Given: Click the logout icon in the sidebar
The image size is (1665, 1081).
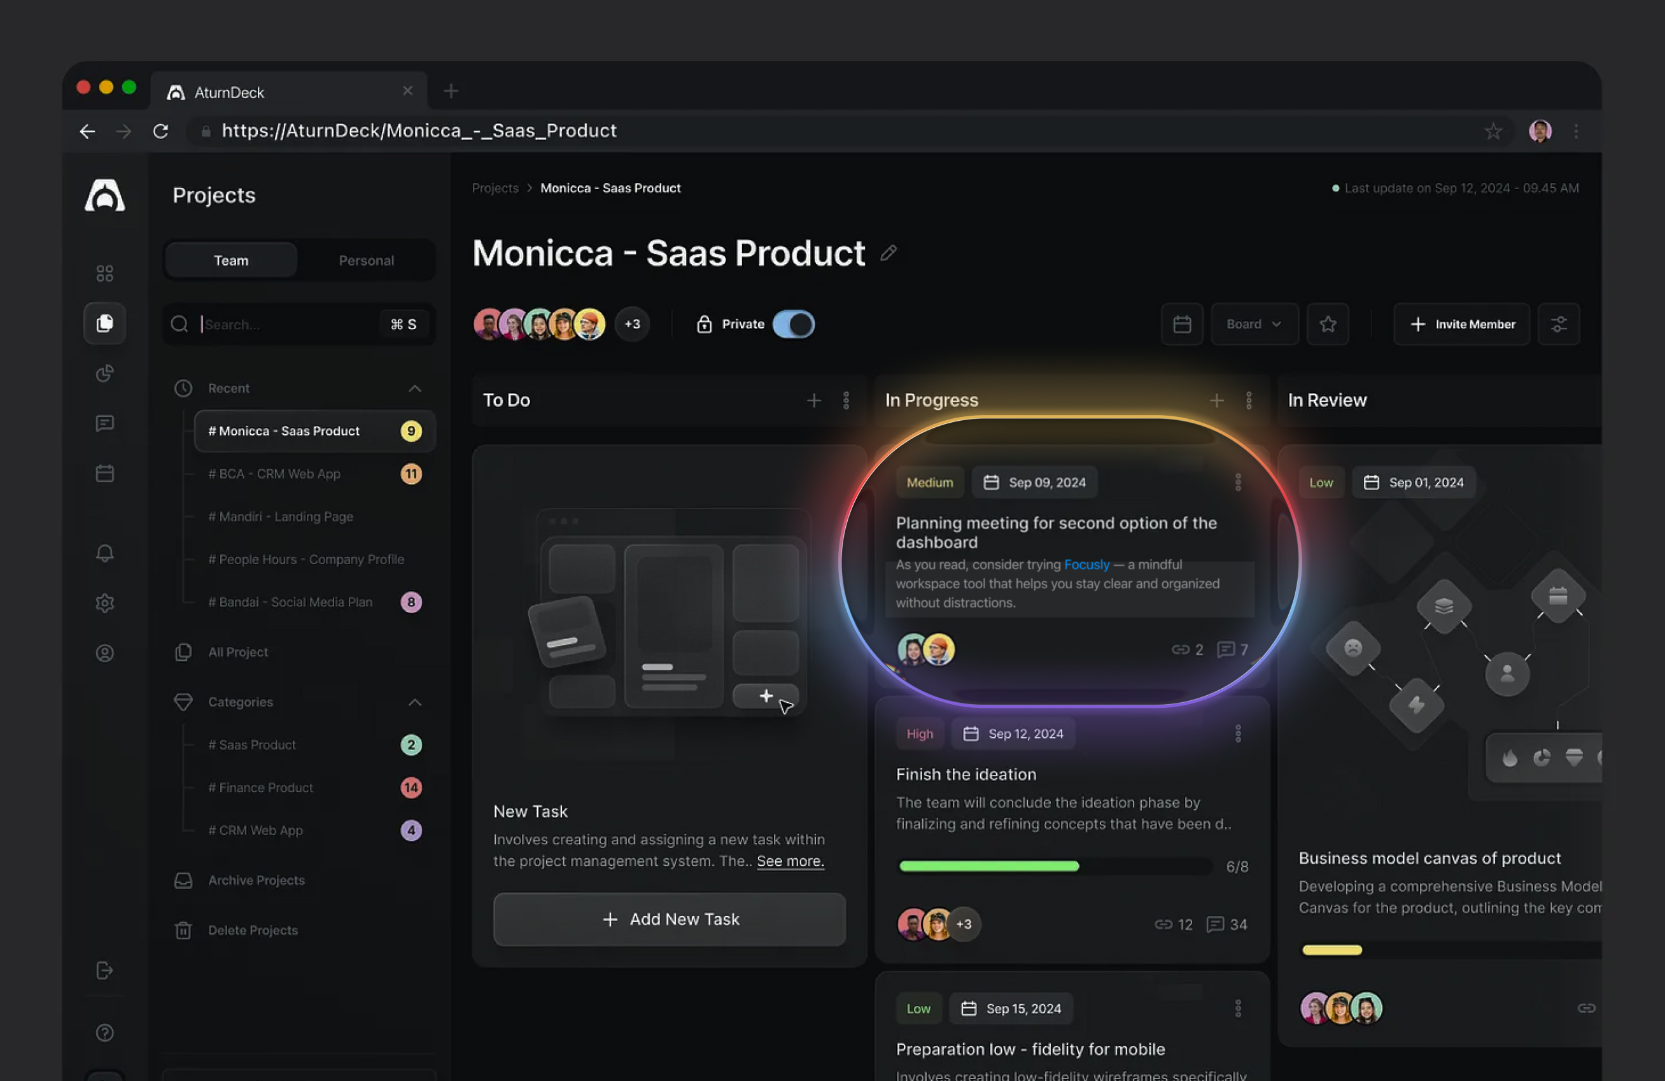Looking at the screenshot, I should (104, 970).
